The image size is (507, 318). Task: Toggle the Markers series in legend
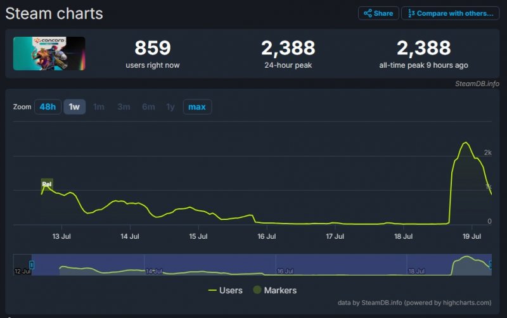pyautogui.click(x=275, y=290)
